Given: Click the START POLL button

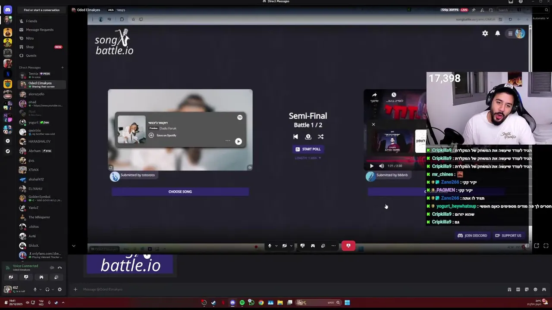Looking at the screenshot, I should pos(308,149).
